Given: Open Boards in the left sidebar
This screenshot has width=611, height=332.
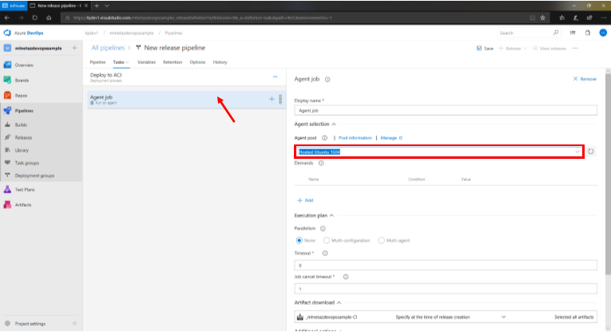Looking at the screenshot, I should point(23,78).
